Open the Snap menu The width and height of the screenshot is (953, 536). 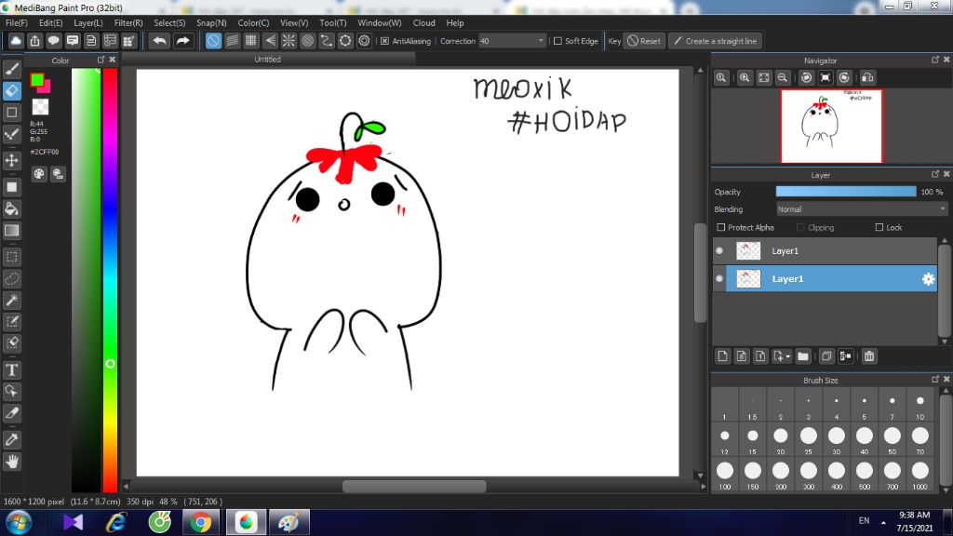[211, 23]
